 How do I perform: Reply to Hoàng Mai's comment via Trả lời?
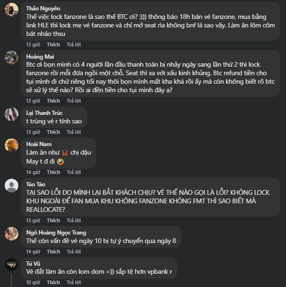73,101
